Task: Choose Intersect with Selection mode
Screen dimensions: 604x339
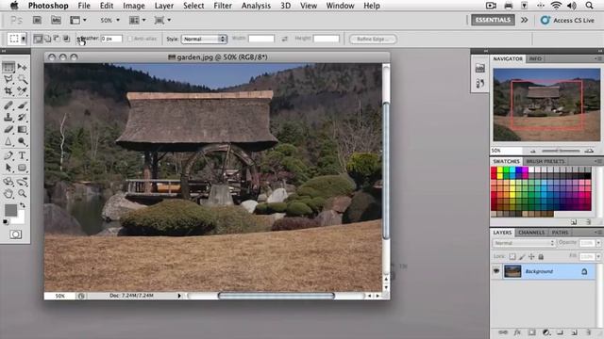Action: point(66,39)
